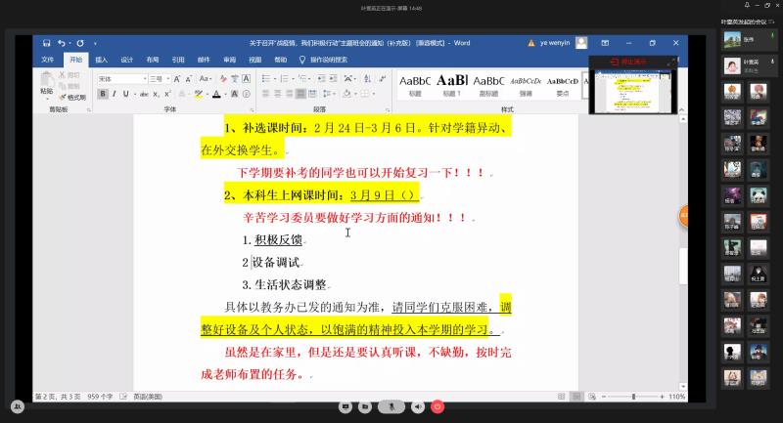
Task: Click the zoom slider handle in the status bar
Action: click(633, 397)
